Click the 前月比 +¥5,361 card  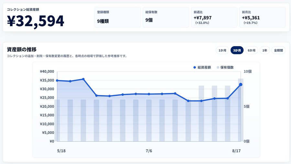click(x=263, y=17)
